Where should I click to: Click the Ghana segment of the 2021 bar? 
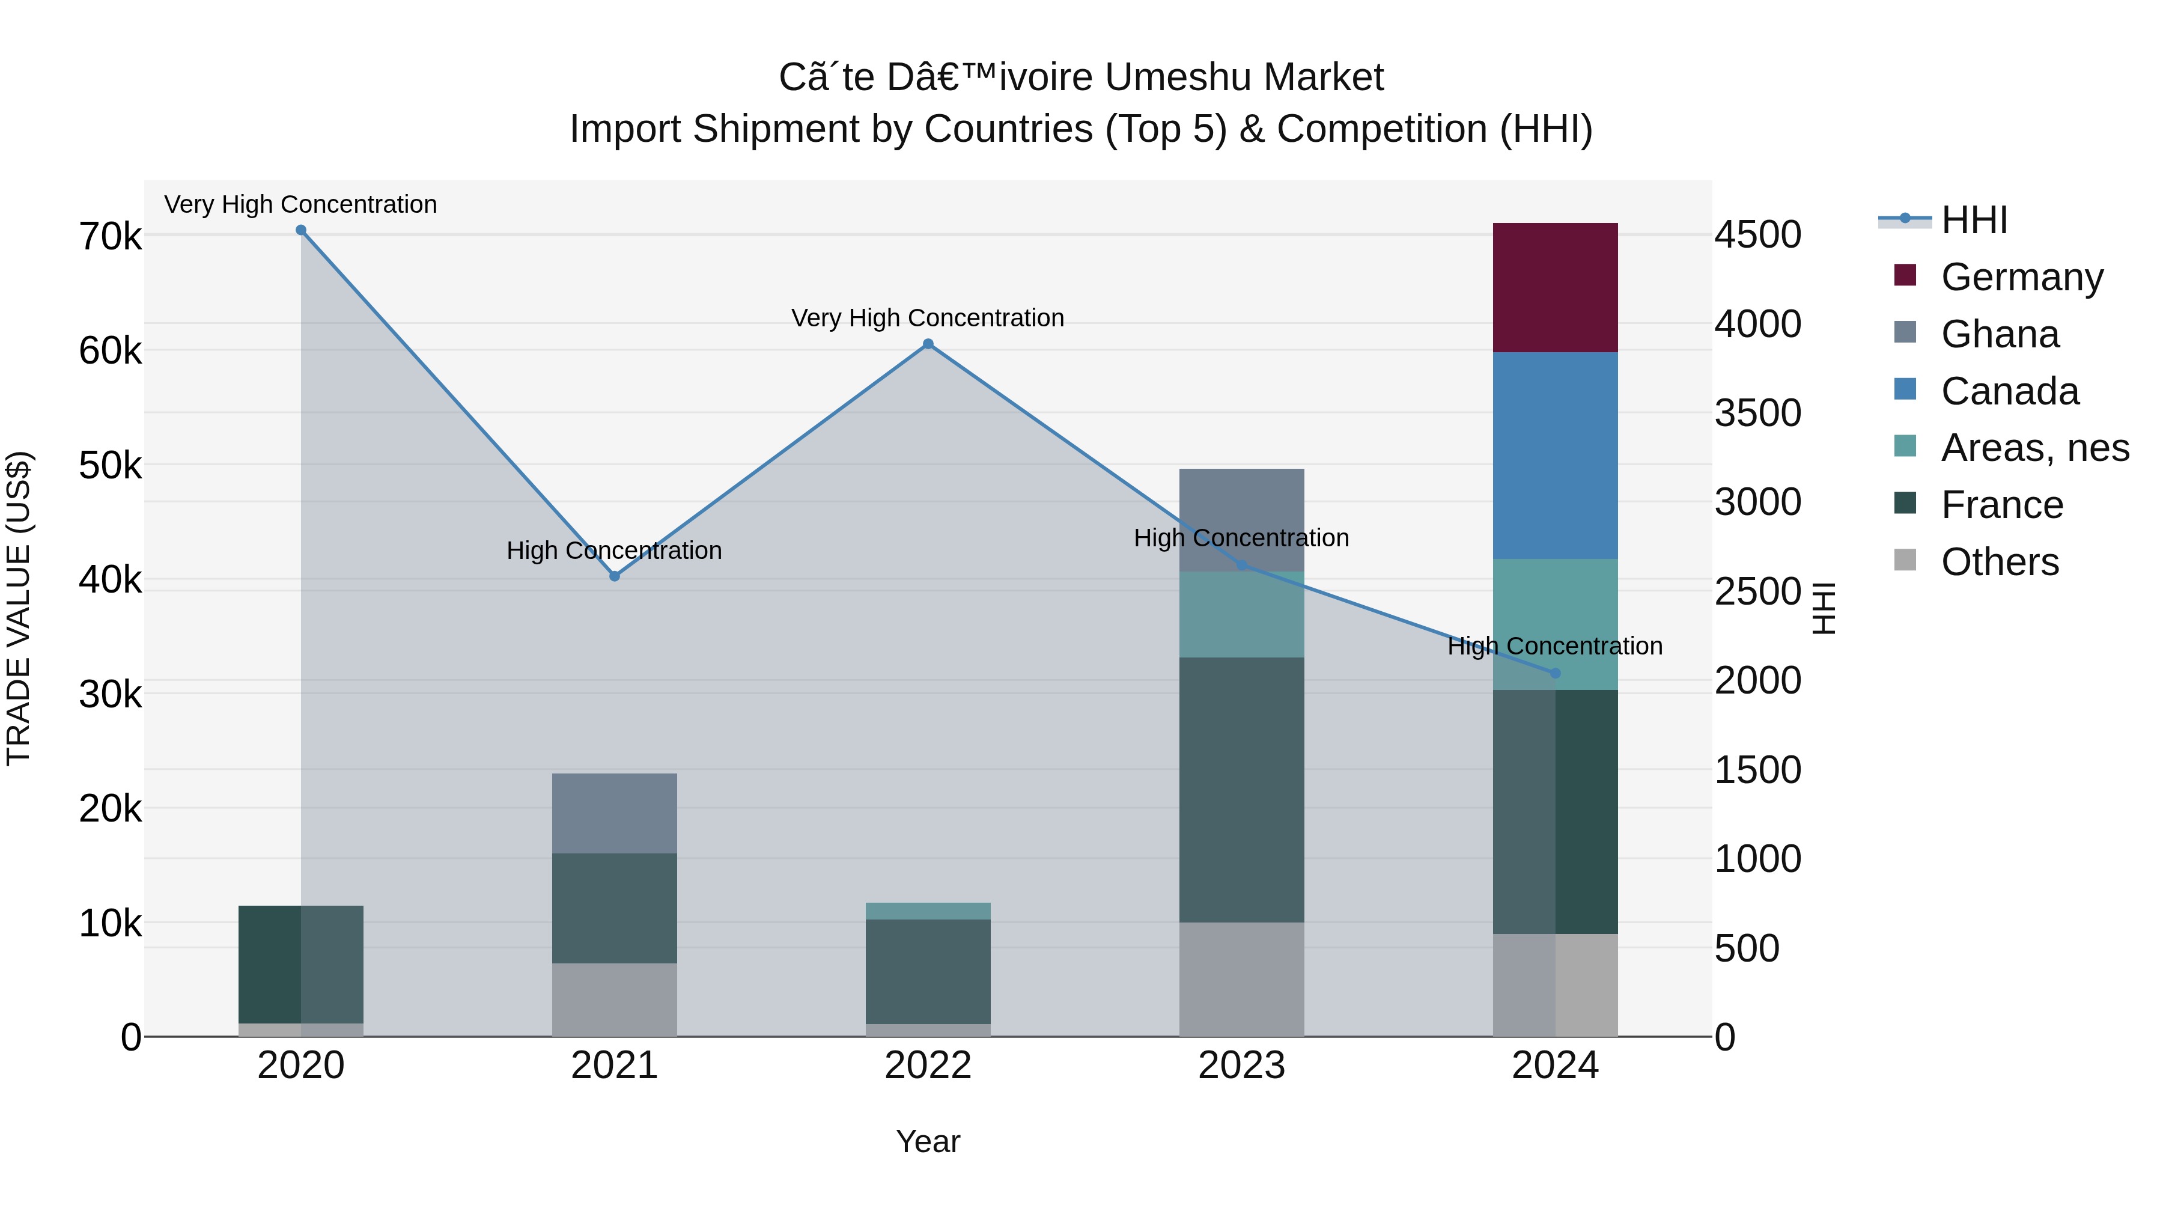click(615, 813)
